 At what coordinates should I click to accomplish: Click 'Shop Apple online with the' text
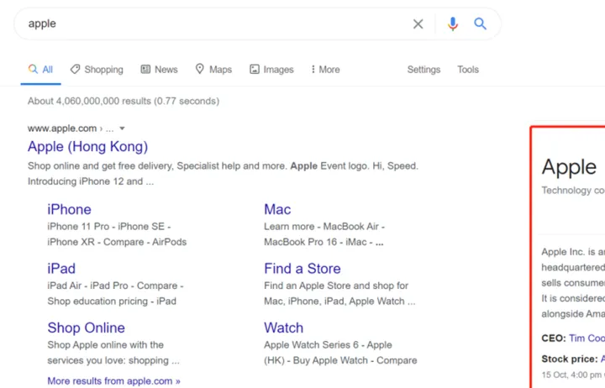click(x=105, y=345)
